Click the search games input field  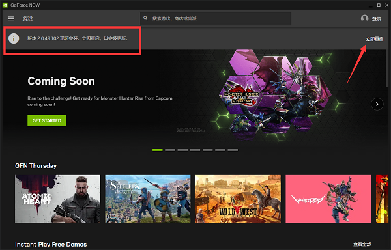tap(215, 18)
